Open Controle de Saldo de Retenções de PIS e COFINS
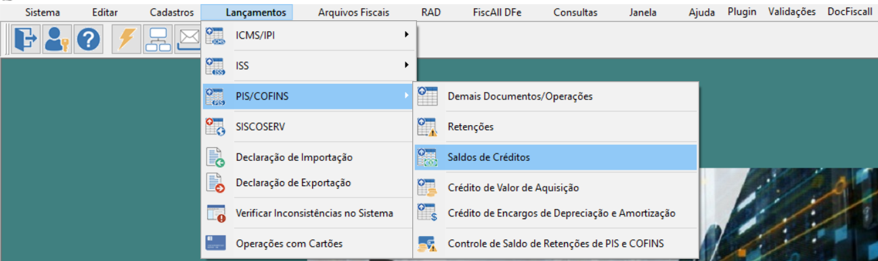This screenshot has width=878, height=261. coord(556,243)
